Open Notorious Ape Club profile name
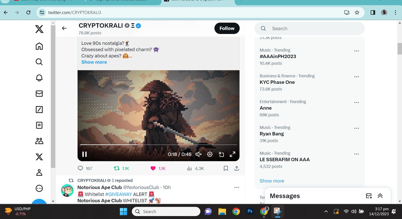The image size is (402, 219). [x=99, y=187]
